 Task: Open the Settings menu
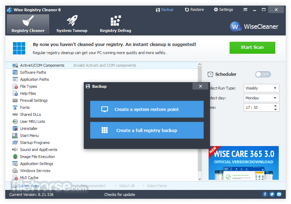(x=223, y=10)
